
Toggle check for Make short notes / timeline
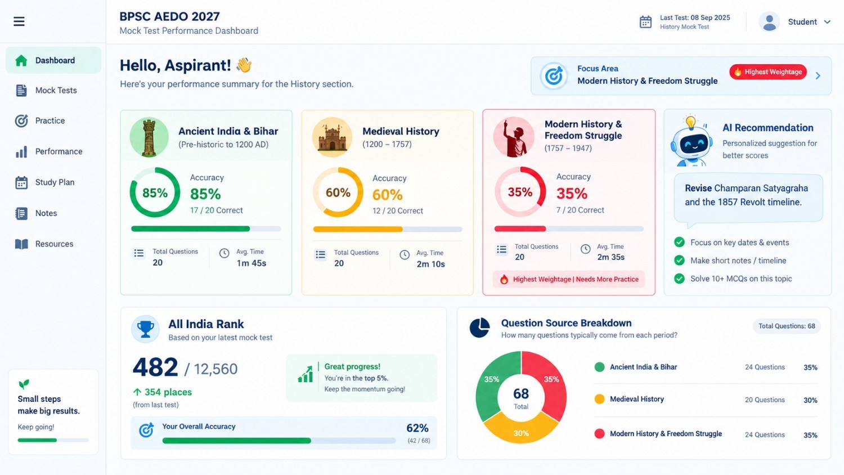coord(680,261)
